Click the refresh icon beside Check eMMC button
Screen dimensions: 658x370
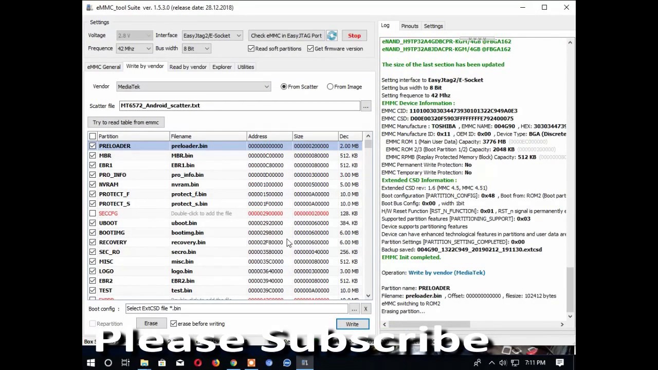(x=332, y=35)
